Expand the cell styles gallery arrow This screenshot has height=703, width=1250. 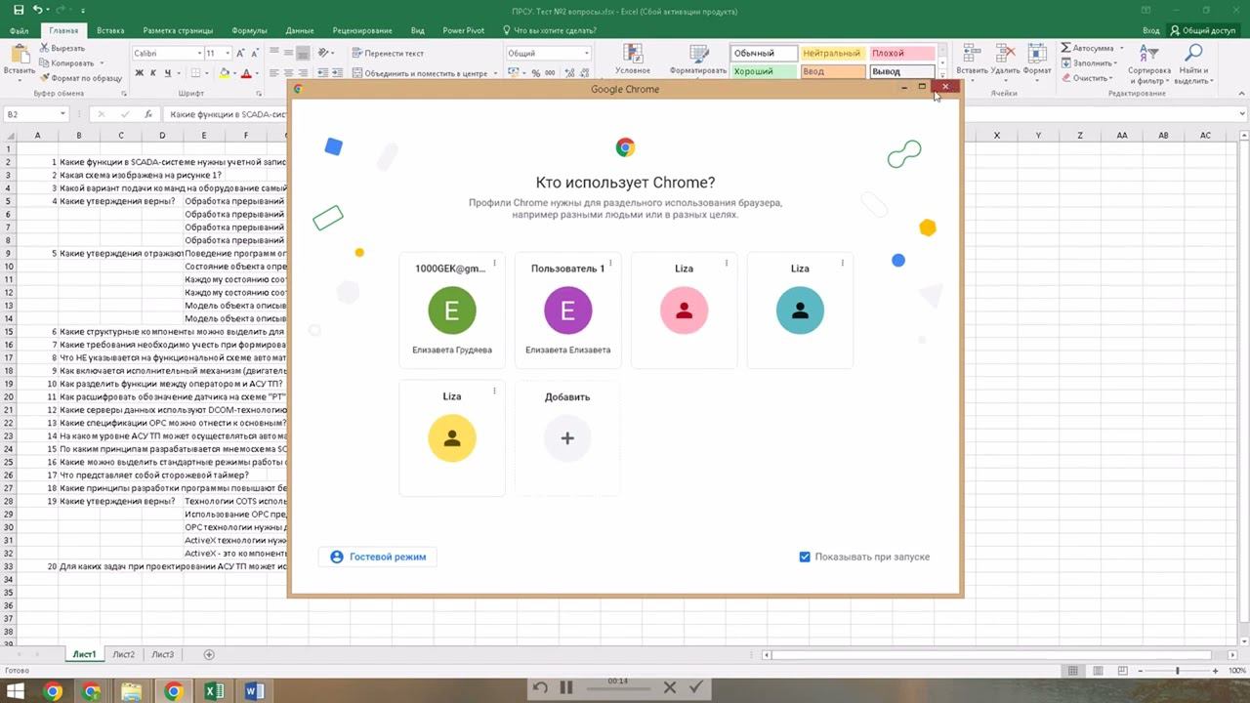[942, 75]
